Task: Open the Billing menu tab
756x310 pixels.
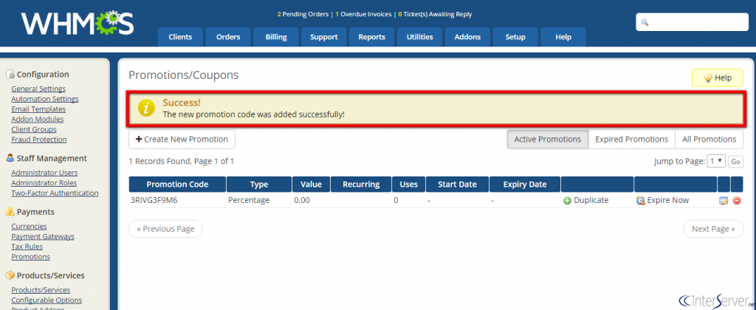Action: (x=276, y=37)
